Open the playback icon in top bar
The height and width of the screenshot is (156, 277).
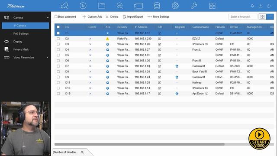pos(83,6)
